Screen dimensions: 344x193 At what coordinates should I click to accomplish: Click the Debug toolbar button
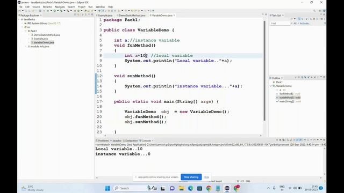(48, 11)
